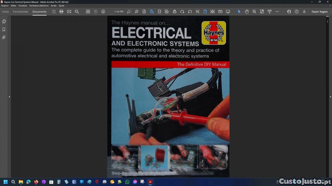Image resolution: width=332 pixels, height=186 pixels.
Task: Open page thumbnails panel in sidebar
Action: click(4, 21)
